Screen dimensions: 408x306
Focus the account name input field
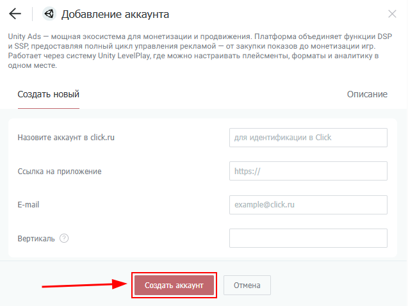point(308,137)
